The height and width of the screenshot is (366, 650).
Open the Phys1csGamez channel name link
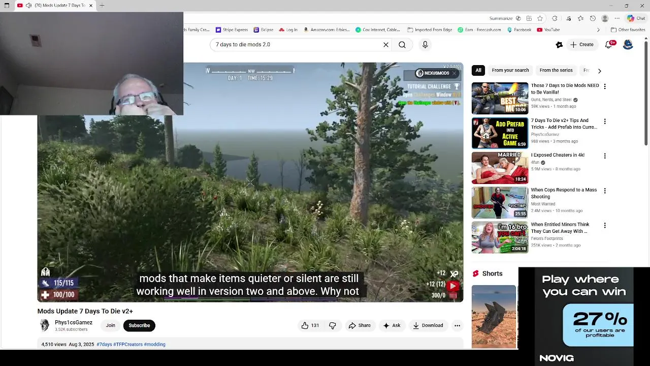(x=74, y=322)
